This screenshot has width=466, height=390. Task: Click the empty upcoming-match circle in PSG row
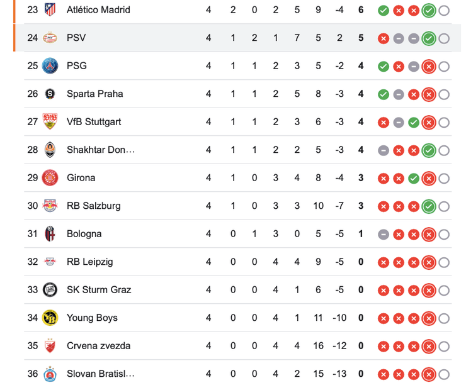point(444,66)
